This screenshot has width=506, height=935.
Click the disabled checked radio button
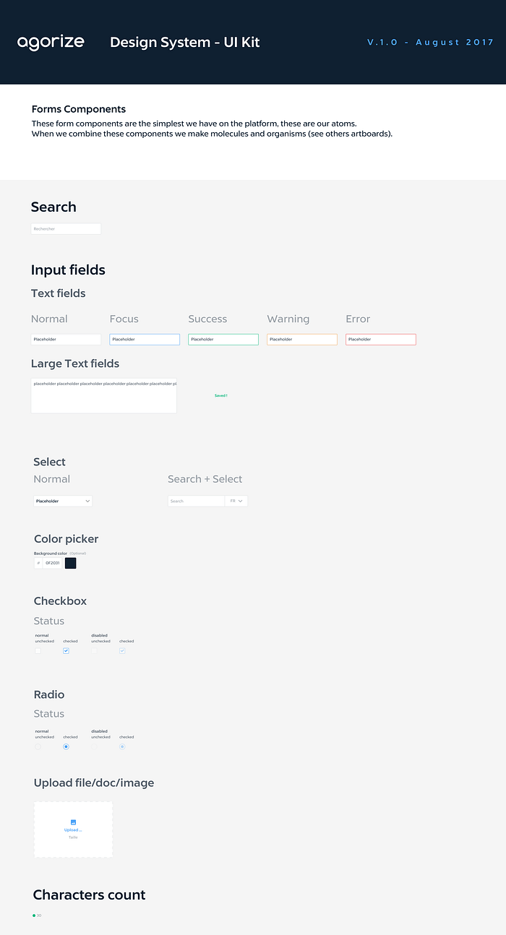coord(122,746)
